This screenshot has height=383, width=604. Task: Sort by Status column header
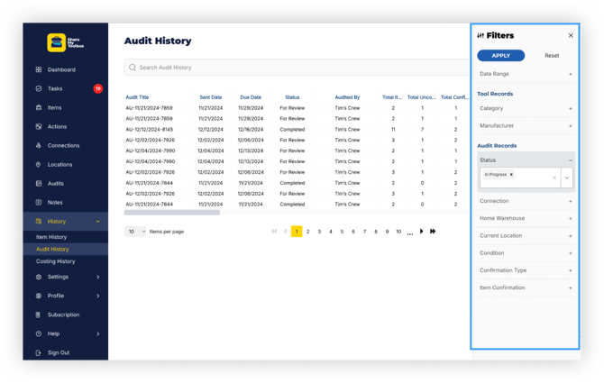pyautogui.click(x=292, y=97)
